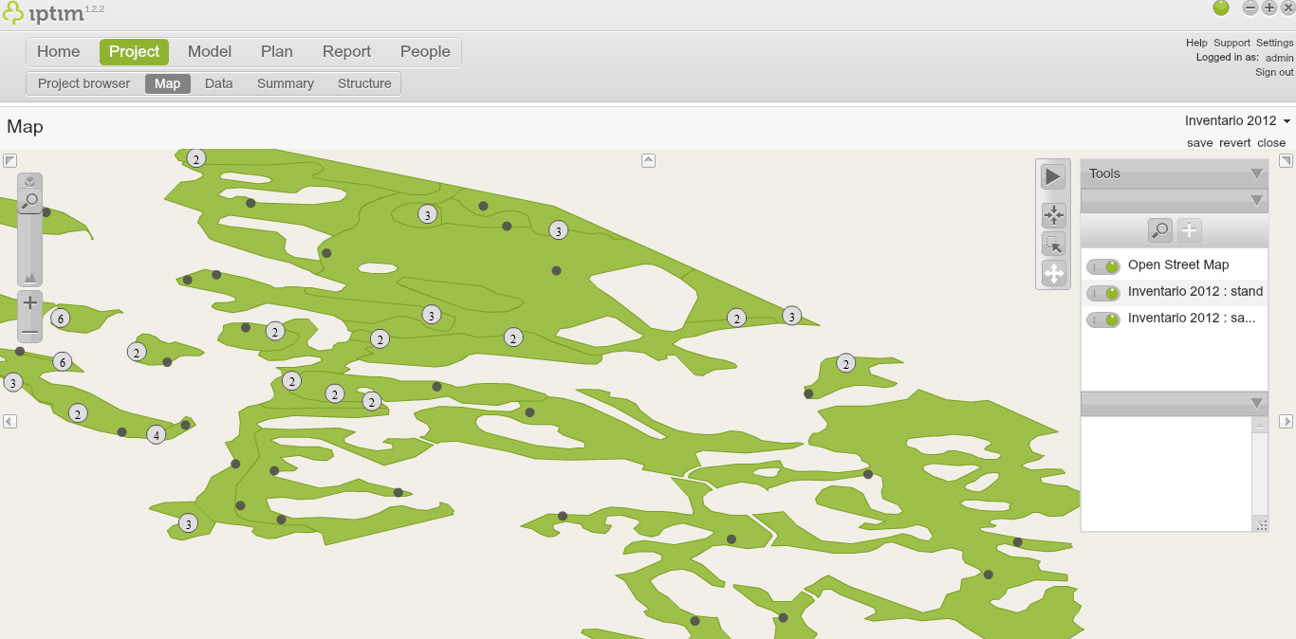Toggle the Inventario 2012 : stand layer
Image resolution: width=1296 pixels, height=639 pixels.
(x=1103, y=293)
